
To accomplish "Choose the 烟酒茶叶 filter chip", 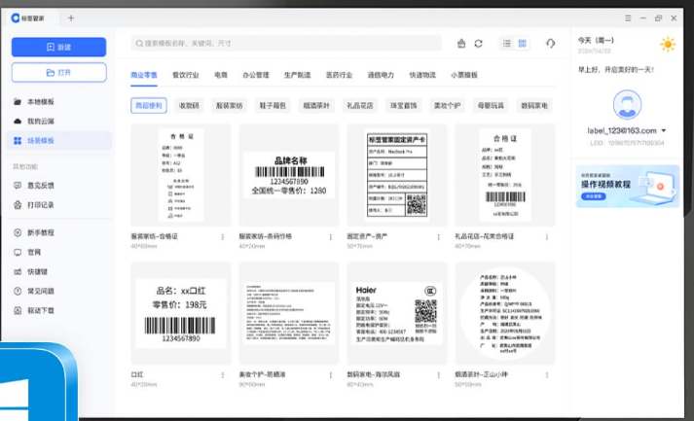I will pos(316,106).
